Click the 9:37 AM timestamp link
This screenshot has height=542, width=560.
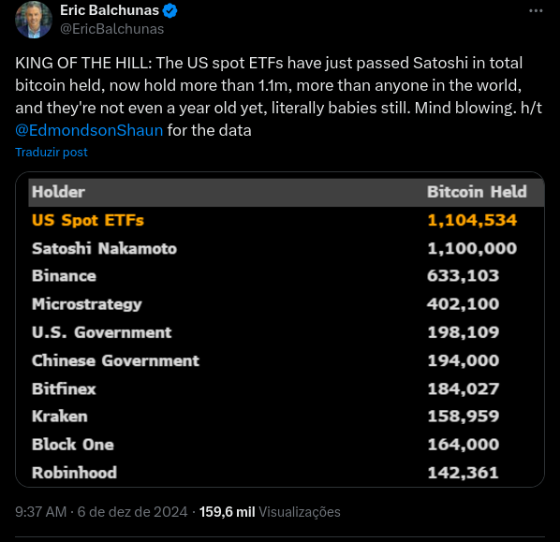click(x=40, y=512)
